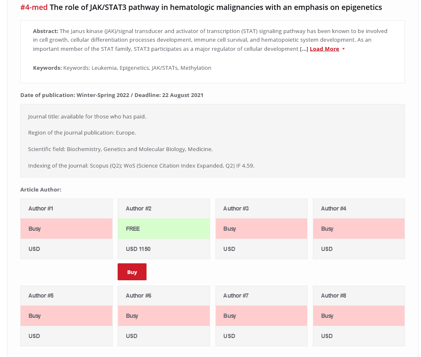The image size is (421, 357).
Task: Click the red #4-med article tag
Action: (x=34, y=7)
